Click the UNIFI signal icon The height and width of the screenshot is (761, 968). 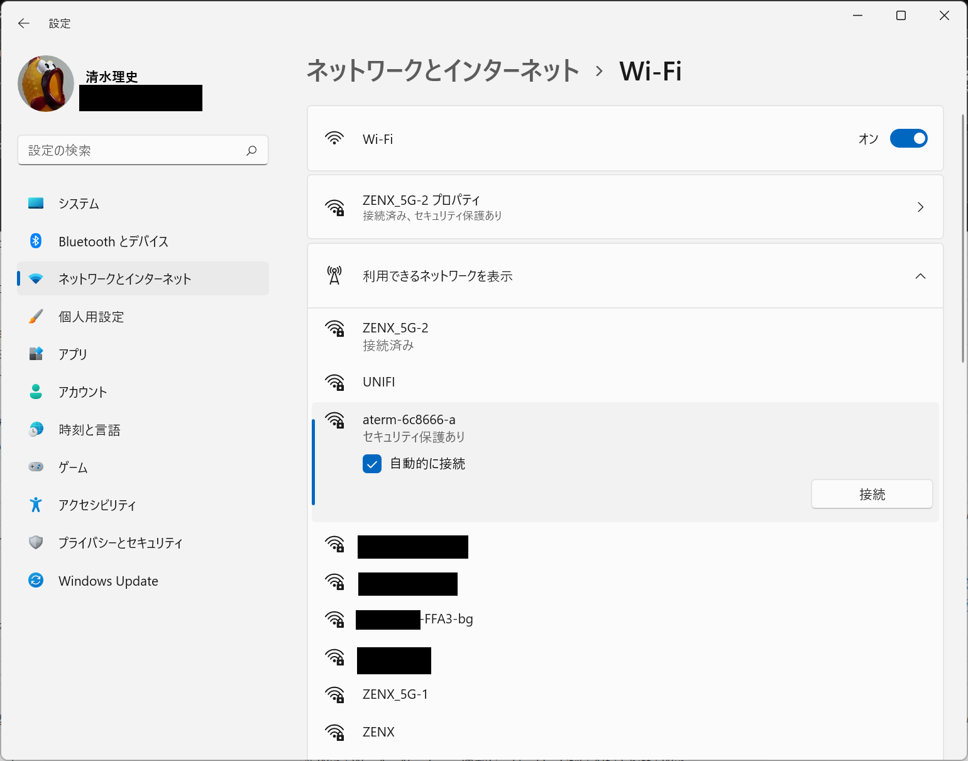pyautogui.click(x=334, y=382)
